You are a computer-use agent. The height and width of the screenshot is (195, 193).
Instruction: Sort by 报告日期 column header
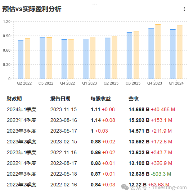coord(60,99)
